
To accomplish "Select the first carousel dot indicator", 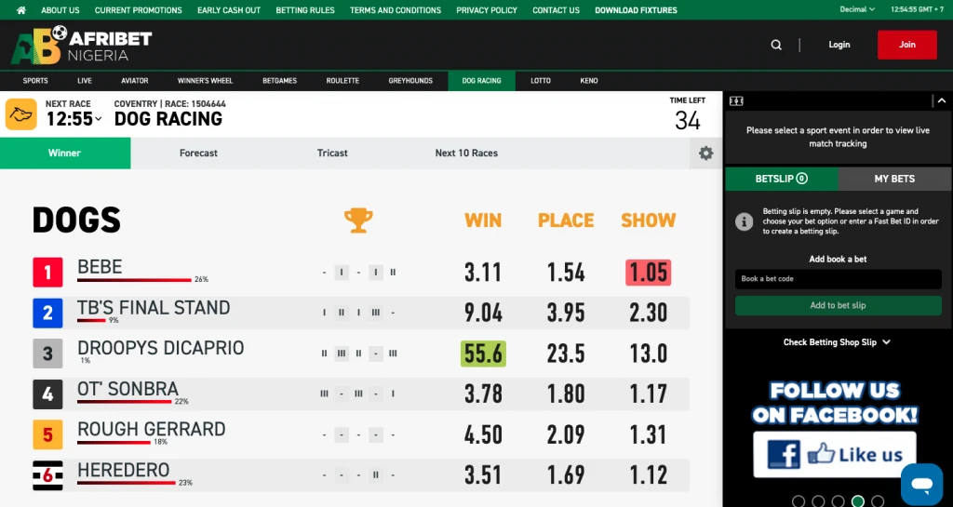I will pyautogui.click(x=799, y=501).
